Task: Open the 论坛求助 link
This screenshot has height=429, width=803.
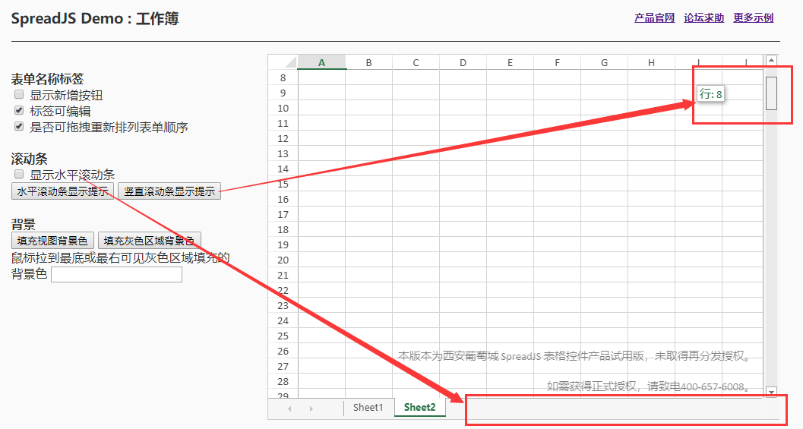Action: [x=703, y=18]
